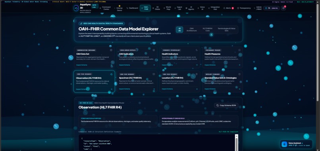Open the Specimen (HL7 FHIR R4) card title
This screenshot has width=320, height=151.
click(x=130, y=78)
